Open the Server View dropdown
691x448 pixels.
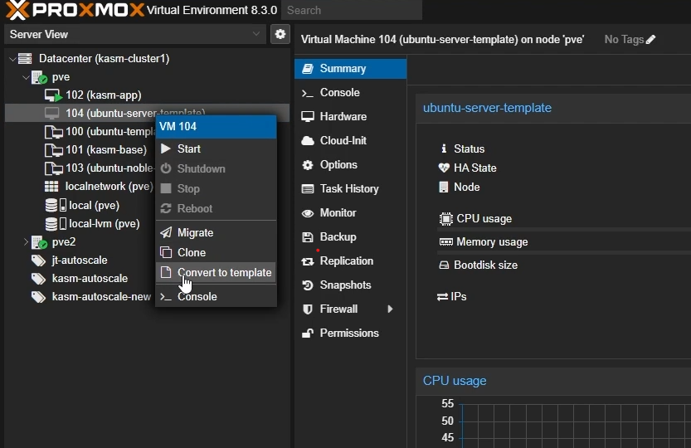pyautogui.click(x=256, y=34)
